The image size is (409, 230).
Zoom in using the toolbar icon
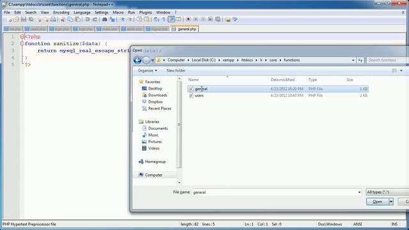click(x=122, y=19)
